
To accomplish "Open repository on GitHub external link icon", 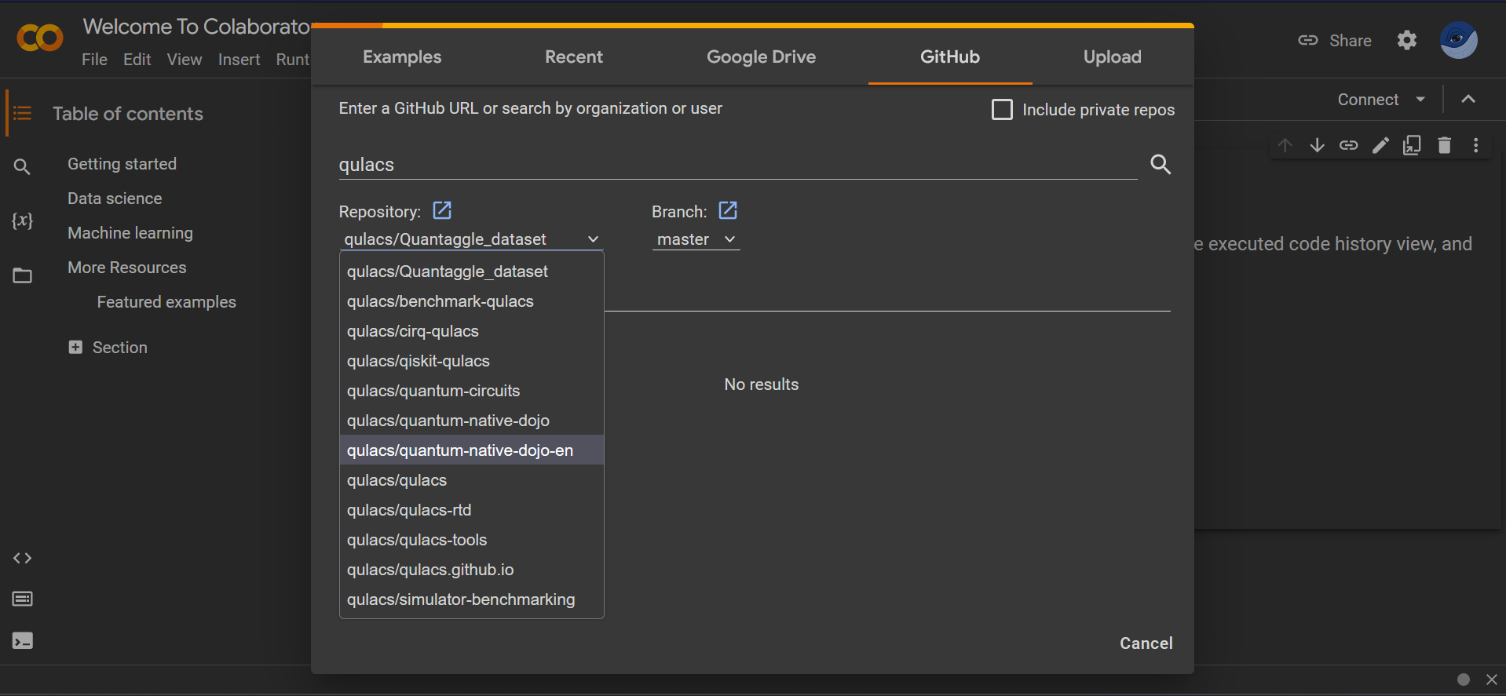I will pos(442,210).
